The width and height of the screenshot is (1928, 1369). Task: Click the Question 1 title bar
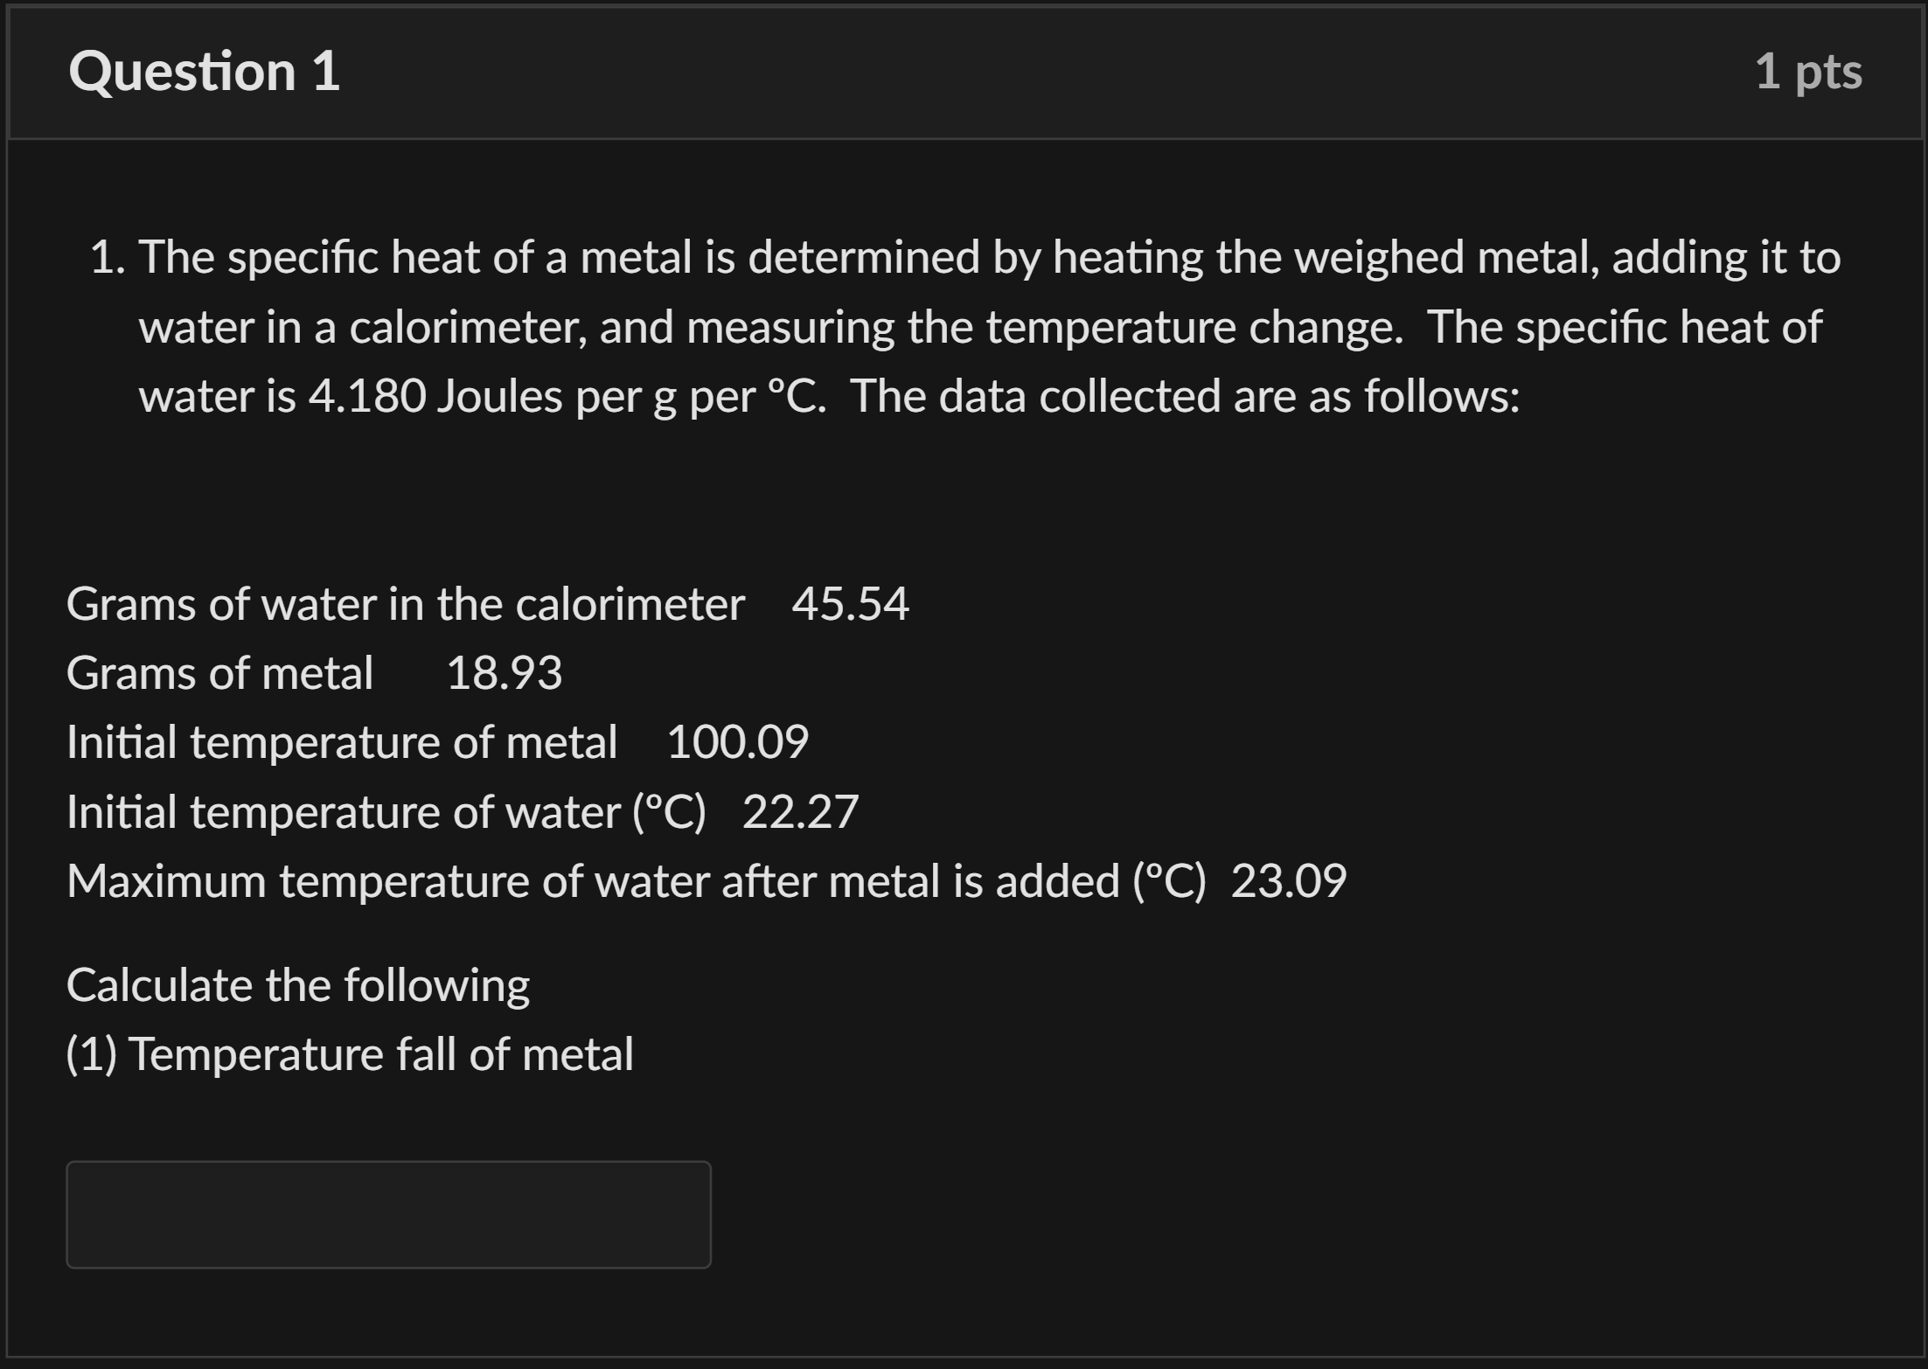[962, 73]
